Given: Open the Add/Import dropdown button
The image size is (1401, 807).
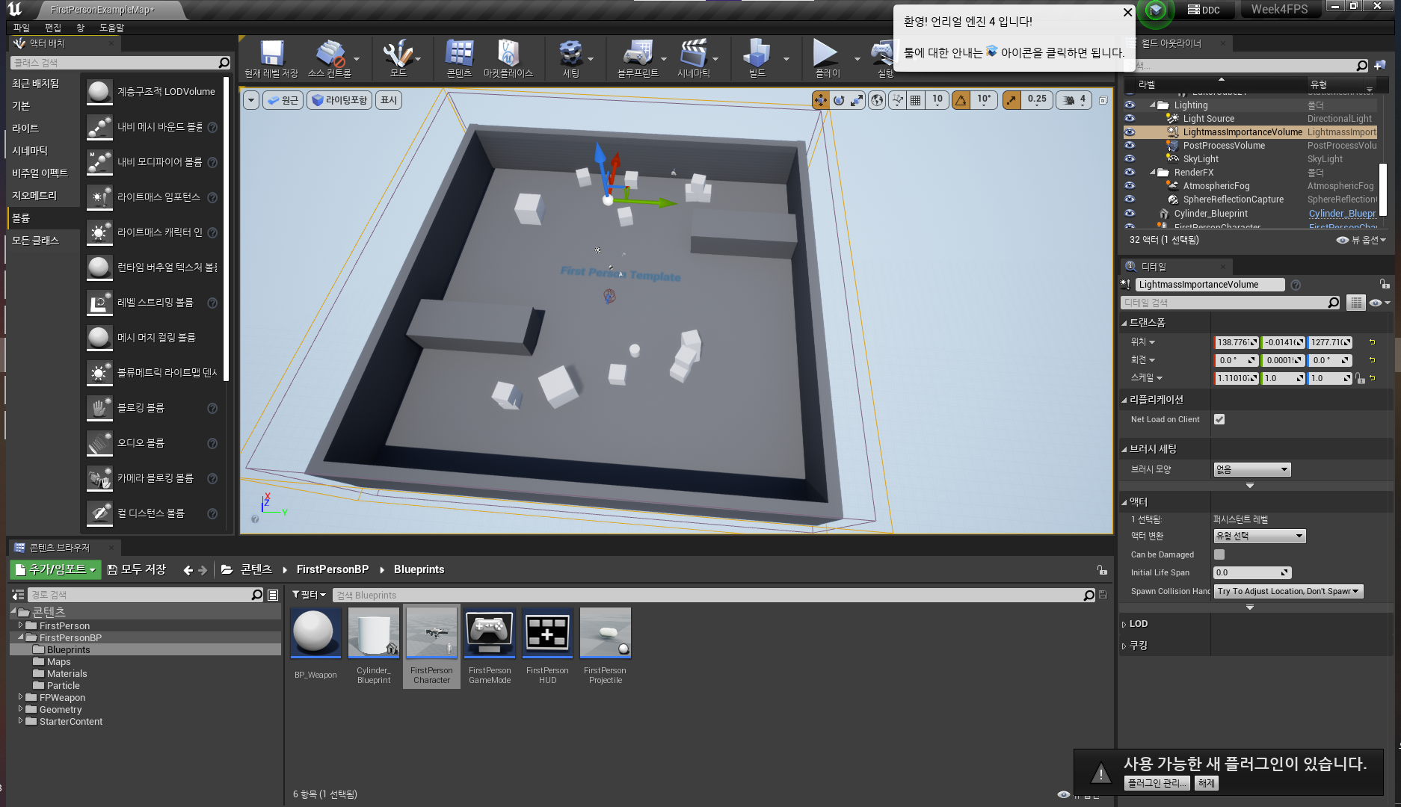Looking at the screenshot, I should coord(55,569).
